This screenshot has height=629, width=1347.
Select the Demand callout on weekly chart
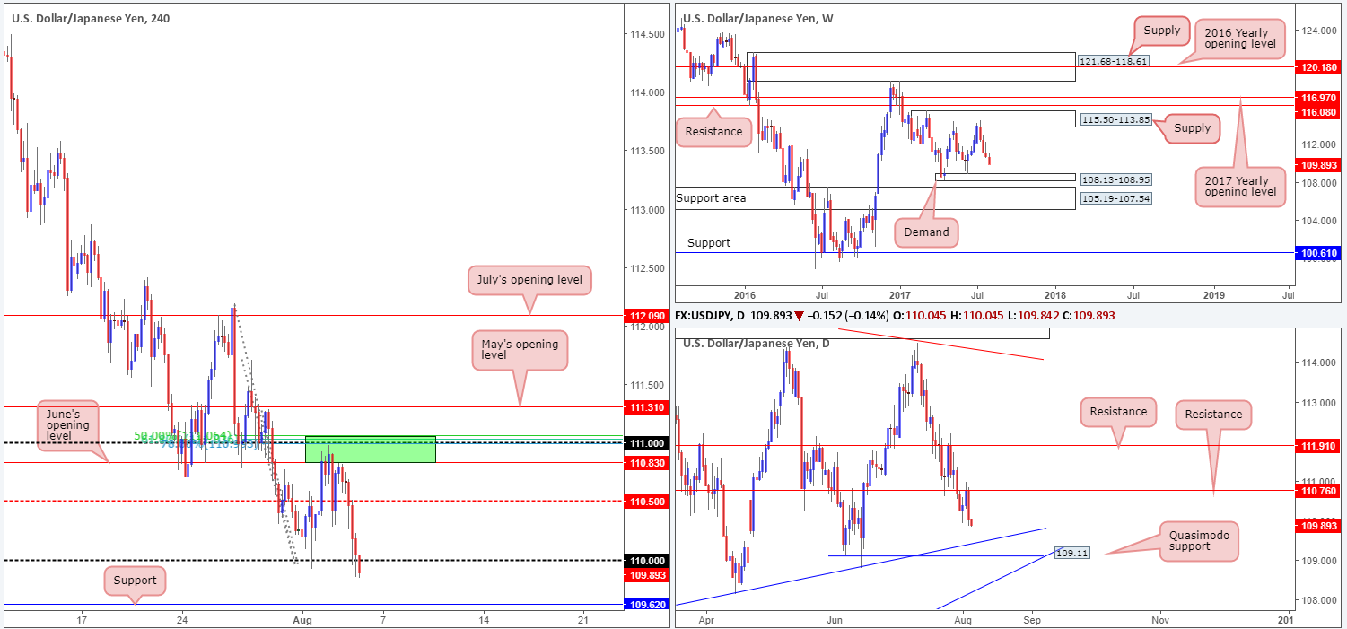pyautogui.click(x=925, y=232)
